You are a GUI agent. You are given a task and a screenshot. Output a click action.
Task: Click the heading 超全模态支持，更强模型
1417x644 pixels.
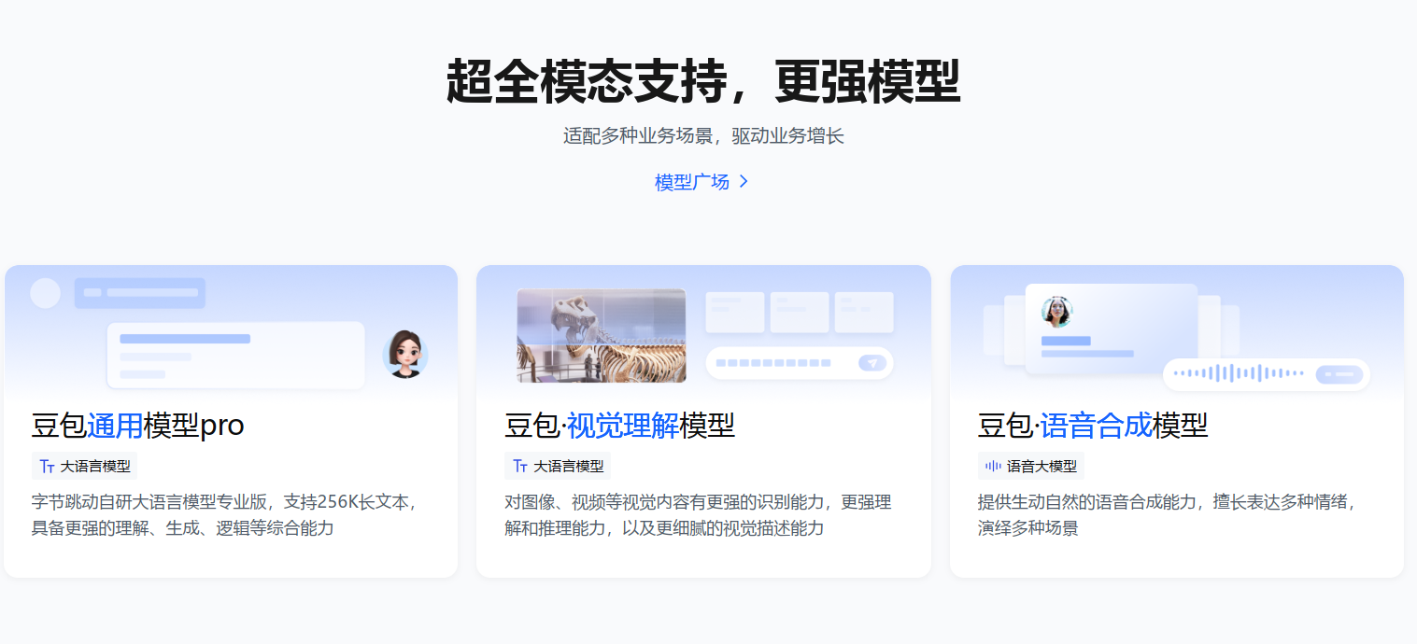[x=703, y=82]
